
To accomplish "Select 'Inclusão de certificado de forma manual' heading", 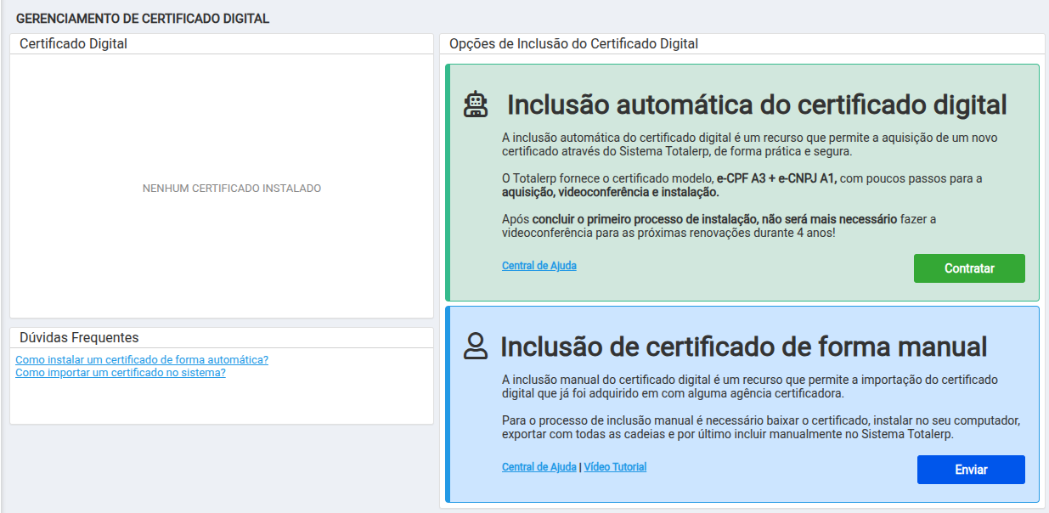I will pyautogui.click(x=744, y=347).
